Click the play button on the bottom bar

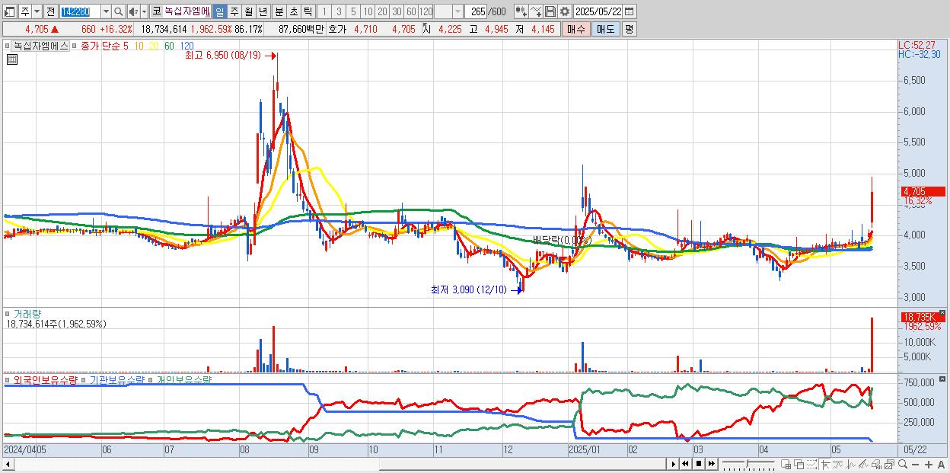pos(674,464)
